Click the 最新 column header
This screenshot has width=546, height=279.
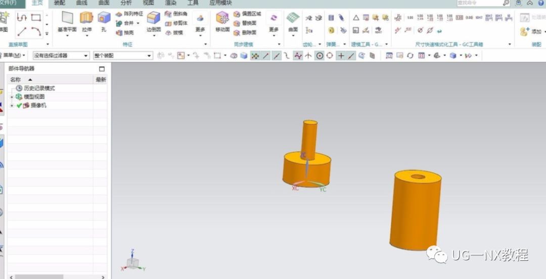click(x=101, y=80)
